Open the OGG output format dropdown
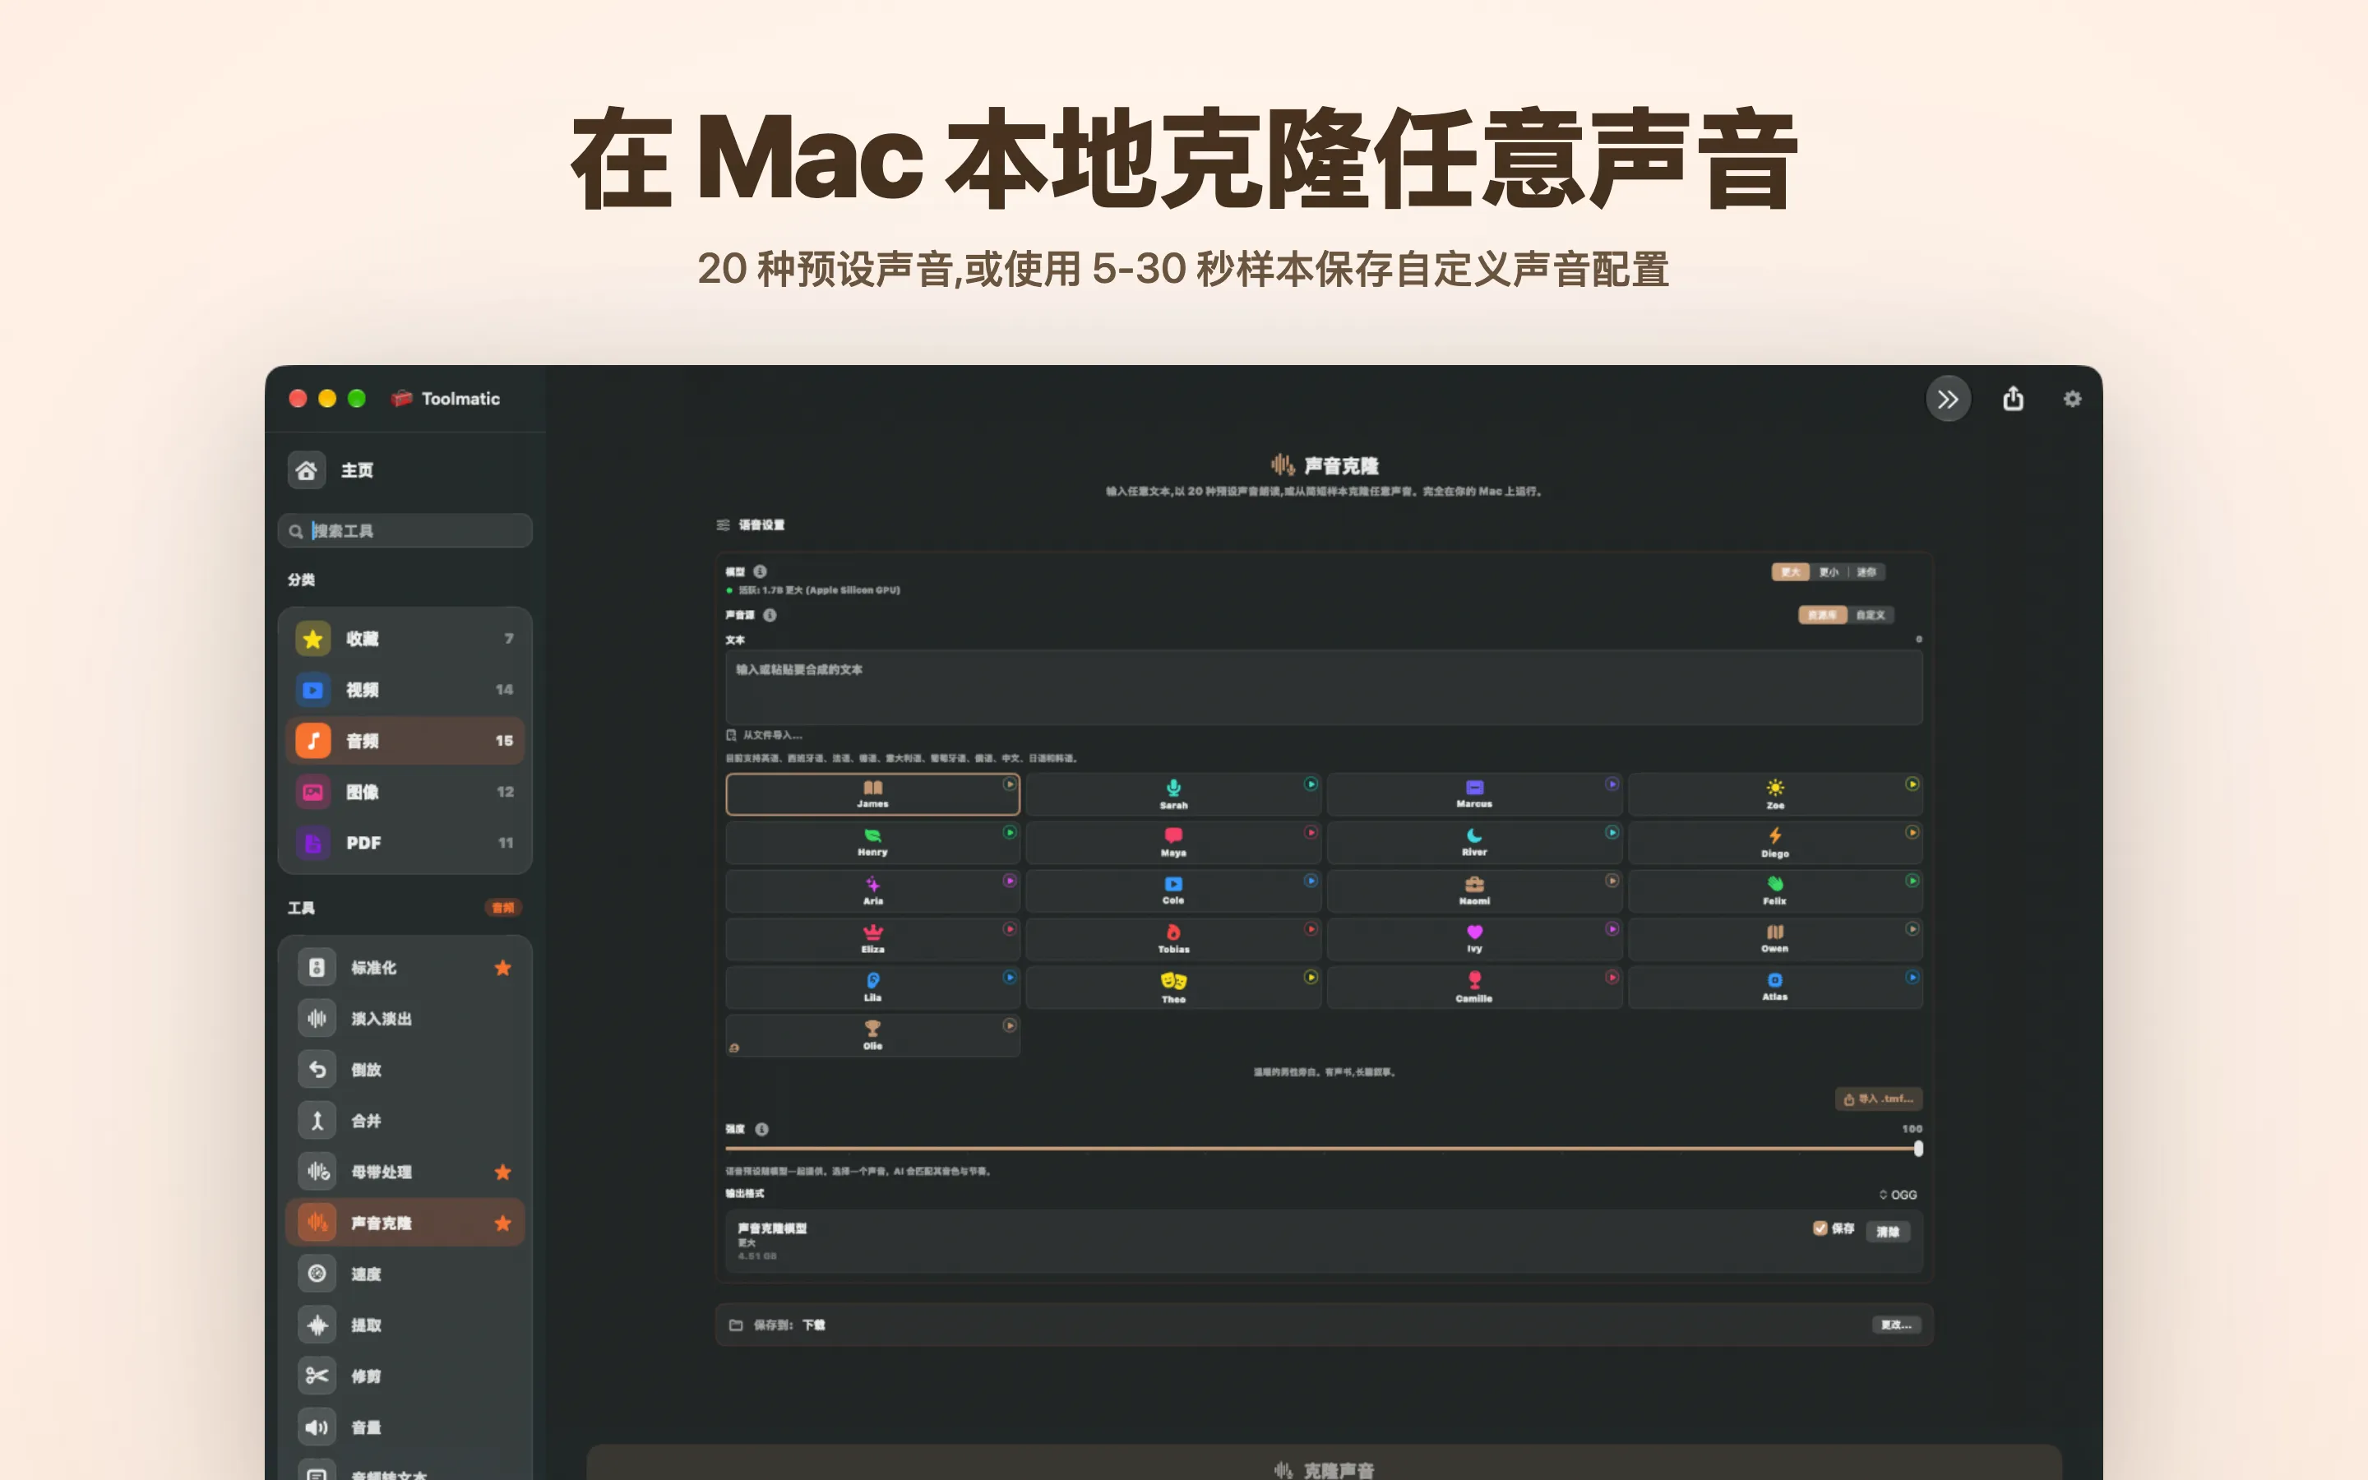Viewport: 2368px width, 1480px height. pyautogui.click(x=1898, y=1194)
